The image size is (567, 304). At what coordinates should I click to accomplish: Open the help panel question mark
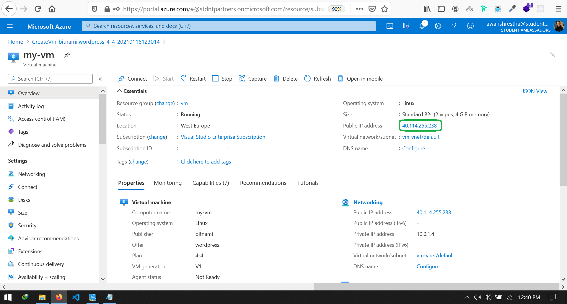[454, 26]
